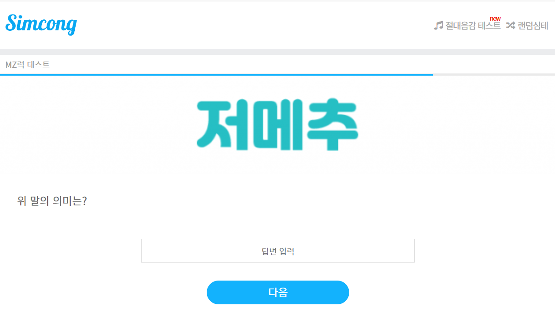Click the blue filled progress bar
The image size is (555, 314).
[216, 75]
